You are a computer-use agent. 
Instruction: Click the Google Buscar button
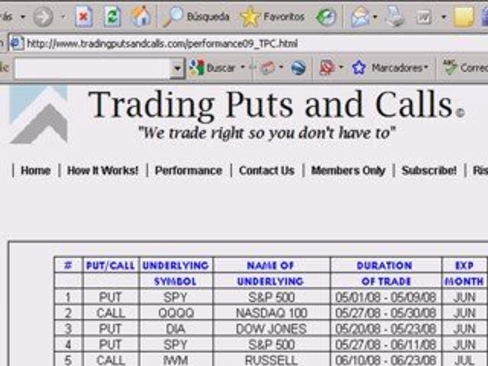pos(212,67)
